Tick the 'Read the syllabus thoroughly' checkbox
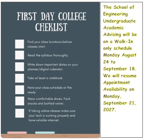This screenshot has height=139, width=145. pyautogui.click(x=20, y=55)
